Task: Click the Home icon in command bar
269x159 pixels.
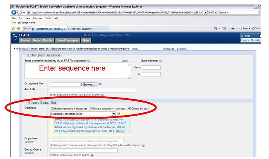Action: tap(216, 28)
